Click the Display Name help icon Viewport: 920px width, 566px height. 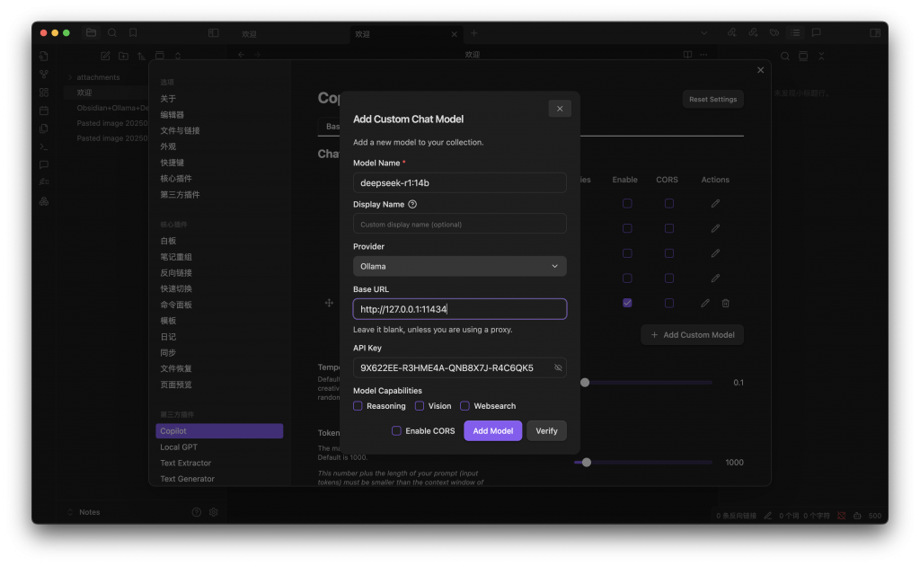(x=412, y=204)
